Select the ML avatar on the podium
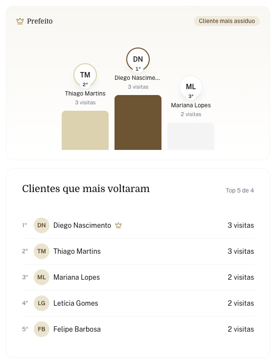276x364 pixels. [191, 87]
